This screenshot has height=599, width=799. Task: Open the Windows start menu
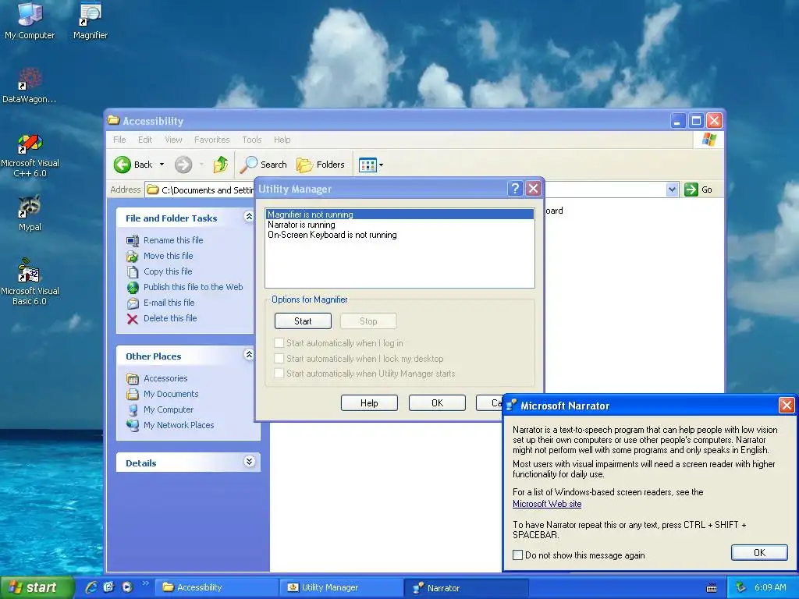36,588
